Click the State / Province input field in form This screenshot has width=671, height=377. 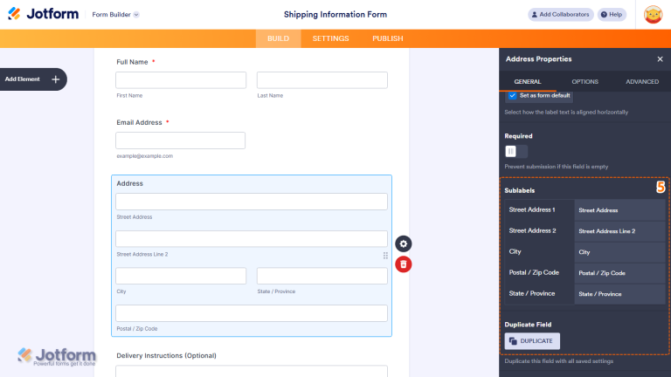pyautogui.click(x=322, y=276)
